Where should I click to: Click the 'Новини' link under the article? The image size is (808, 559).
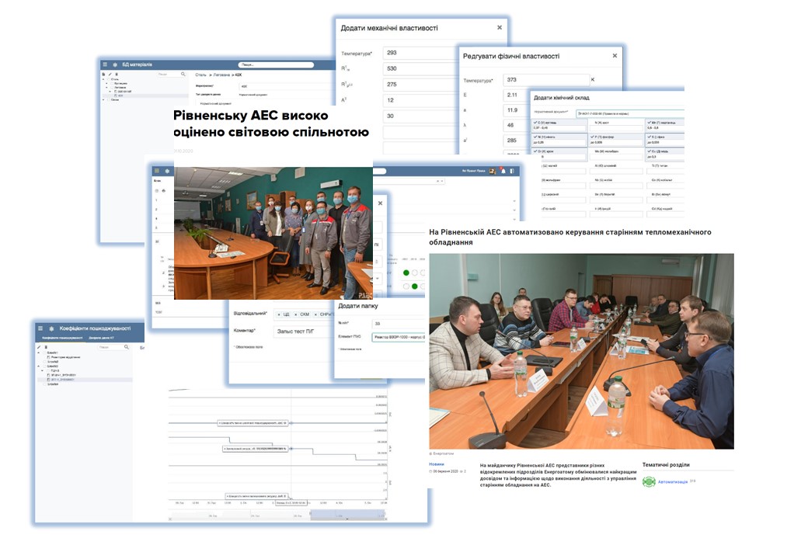click(x=437, y=464)
